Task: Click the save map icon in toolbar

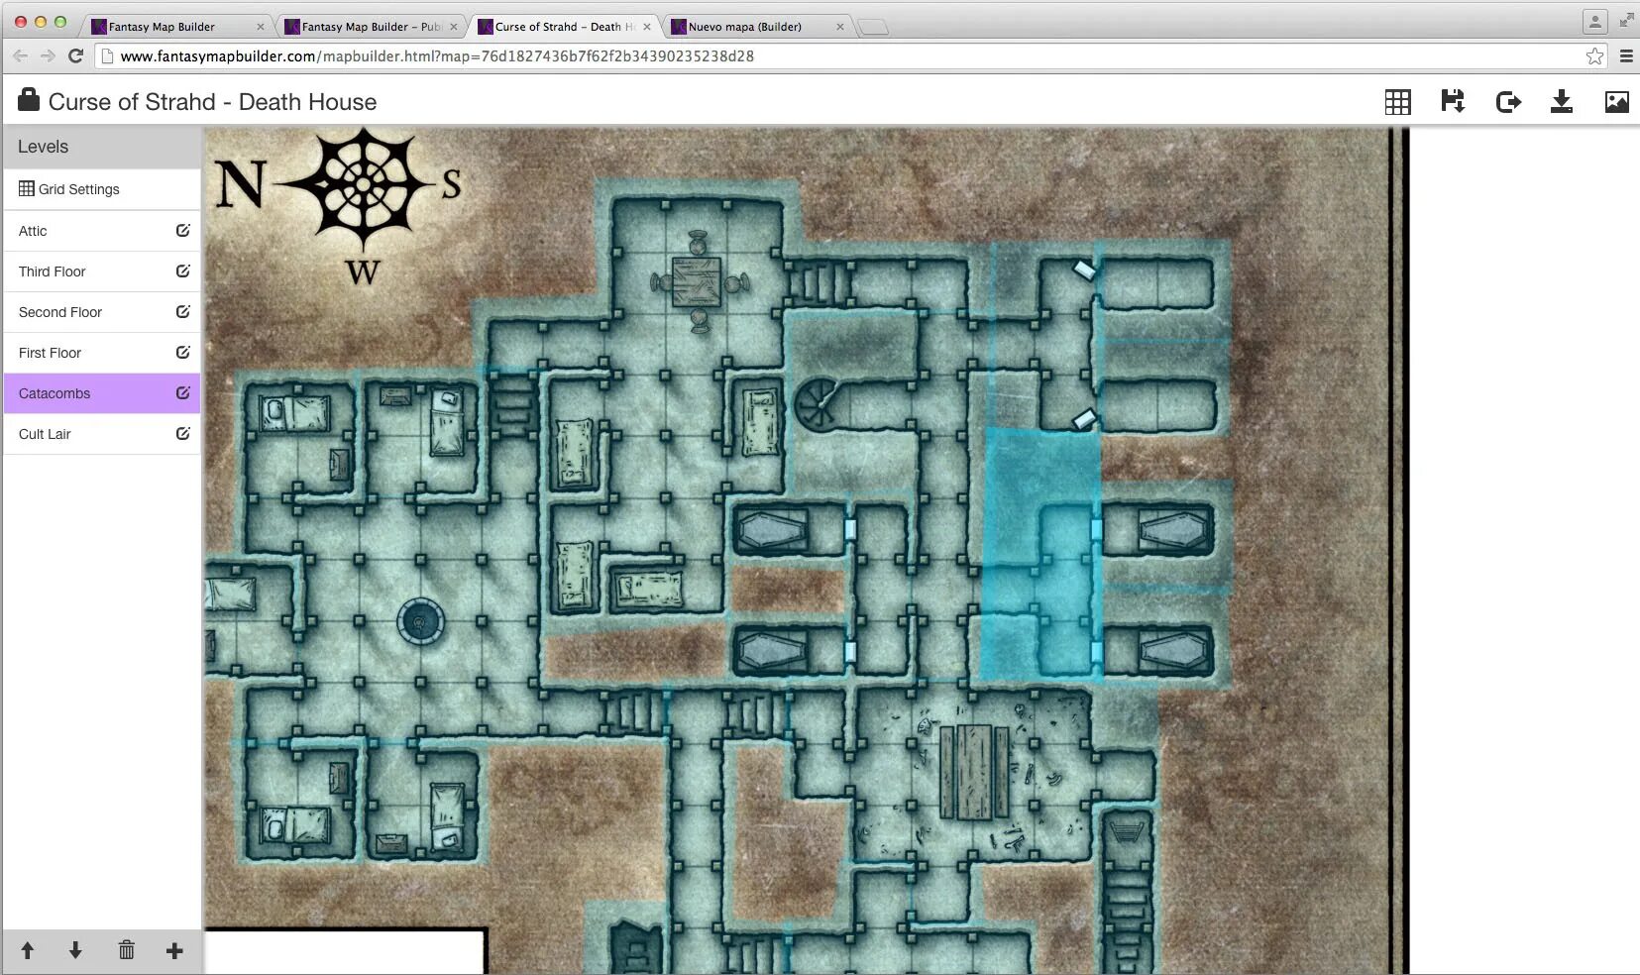Action: point(1453,101)
